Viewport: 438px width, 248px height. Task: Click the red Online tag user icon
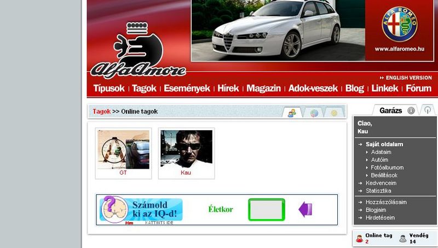(x=359, y=239)
